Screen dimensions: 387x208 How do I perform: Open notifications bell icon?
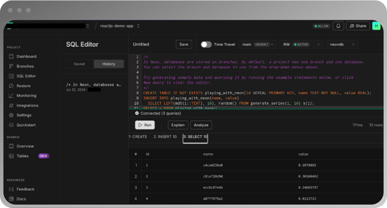(x=338, y=26)
